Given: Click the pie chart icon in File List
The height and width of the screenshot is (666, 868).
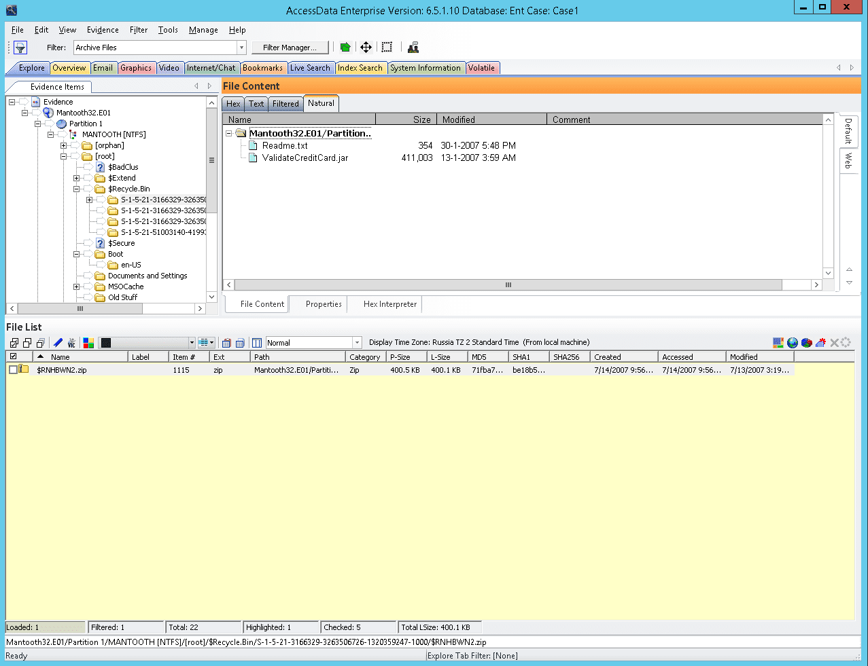Looking at the screenshot, I should 807,343.
